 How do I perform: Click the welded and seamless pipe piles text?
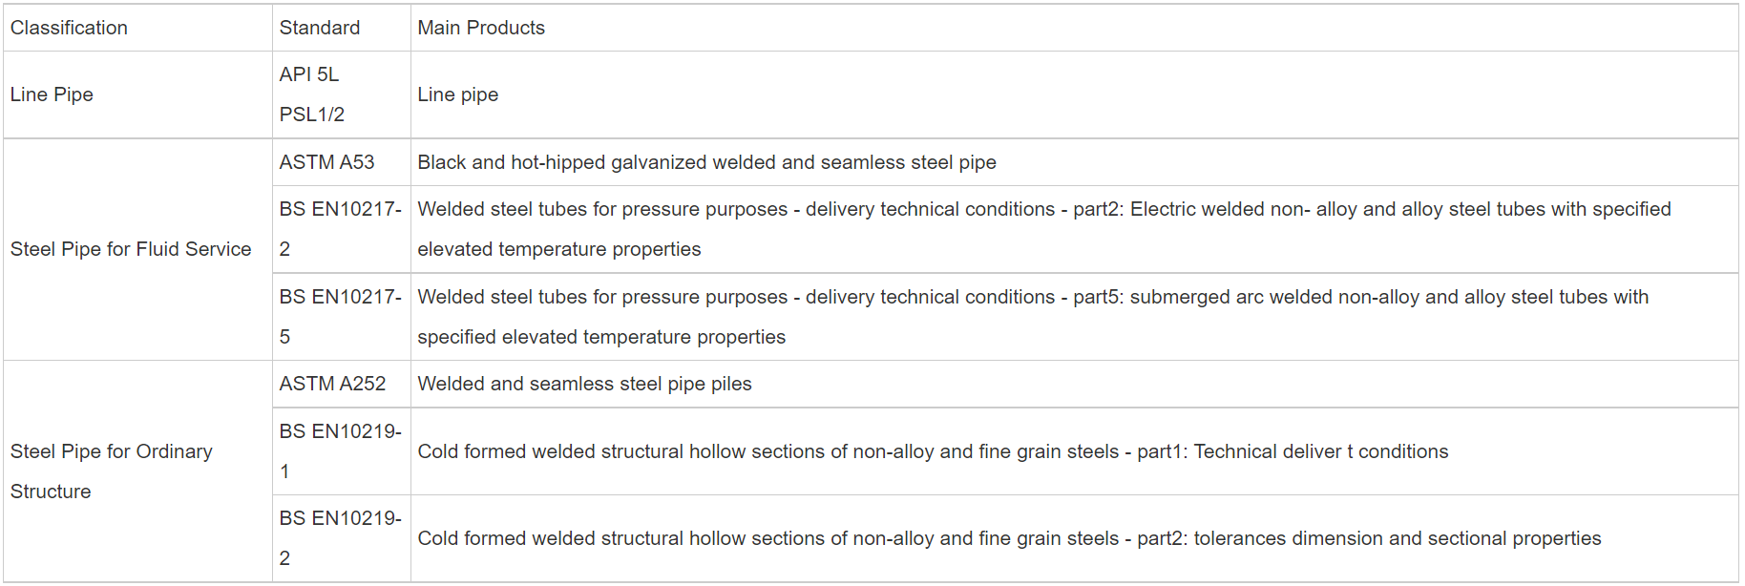[584, 384]
